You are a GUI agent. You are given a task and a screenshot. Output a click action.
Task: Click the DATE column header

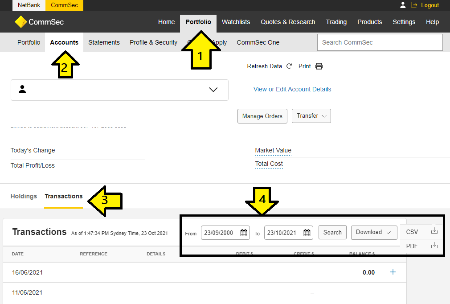(17, 254)
